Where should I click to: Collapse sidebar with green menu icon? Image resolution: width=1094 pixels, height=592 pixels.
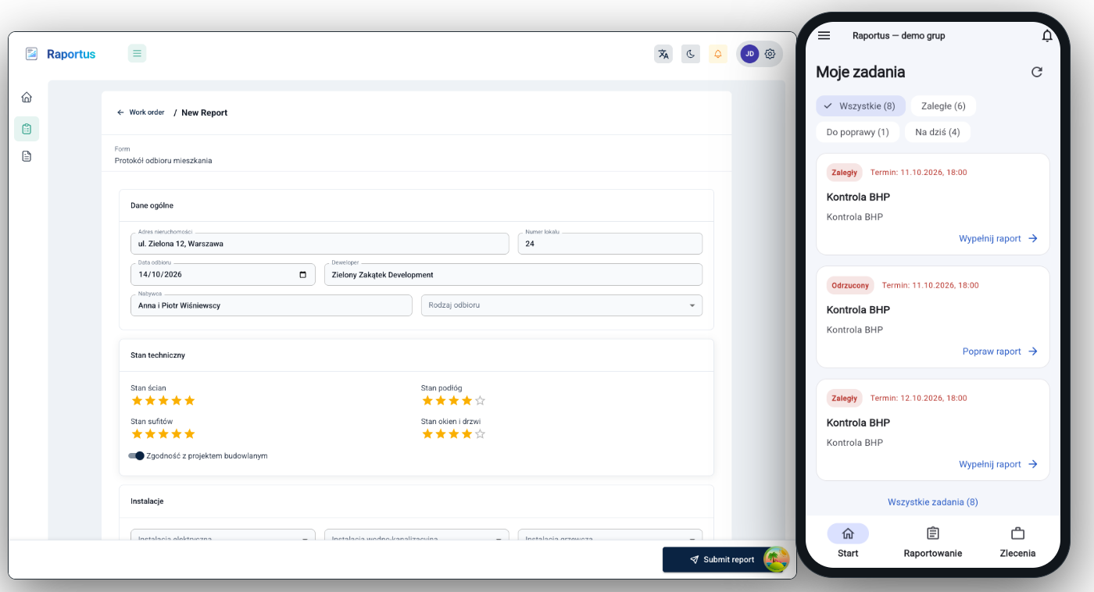tap(137, 53)
